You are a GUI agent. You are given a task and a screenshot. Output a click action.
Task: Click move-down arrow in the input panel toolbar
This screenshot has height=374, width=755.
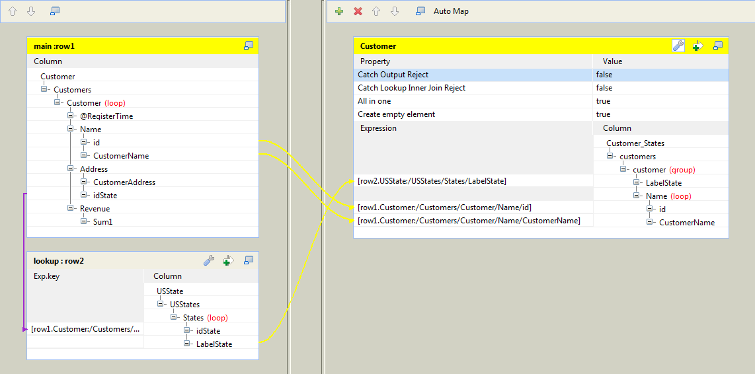[30, 11]
